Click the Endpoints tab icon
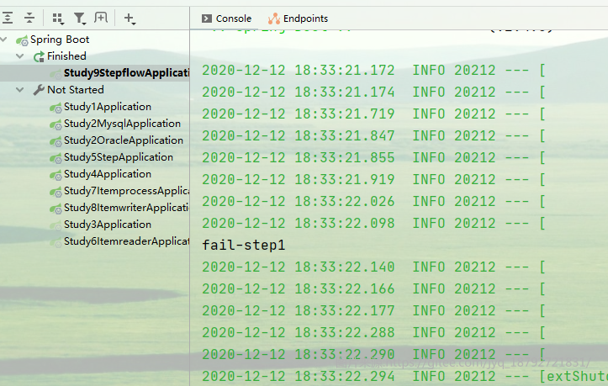 (x=274, y=19)
